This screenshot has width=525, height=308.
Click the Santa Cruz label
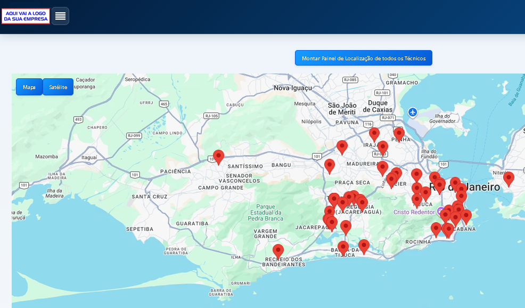[x=149, y=197]
